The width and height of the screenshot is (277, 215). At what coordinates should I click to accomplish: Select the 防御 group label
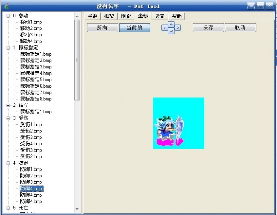(x=23, y=163)
